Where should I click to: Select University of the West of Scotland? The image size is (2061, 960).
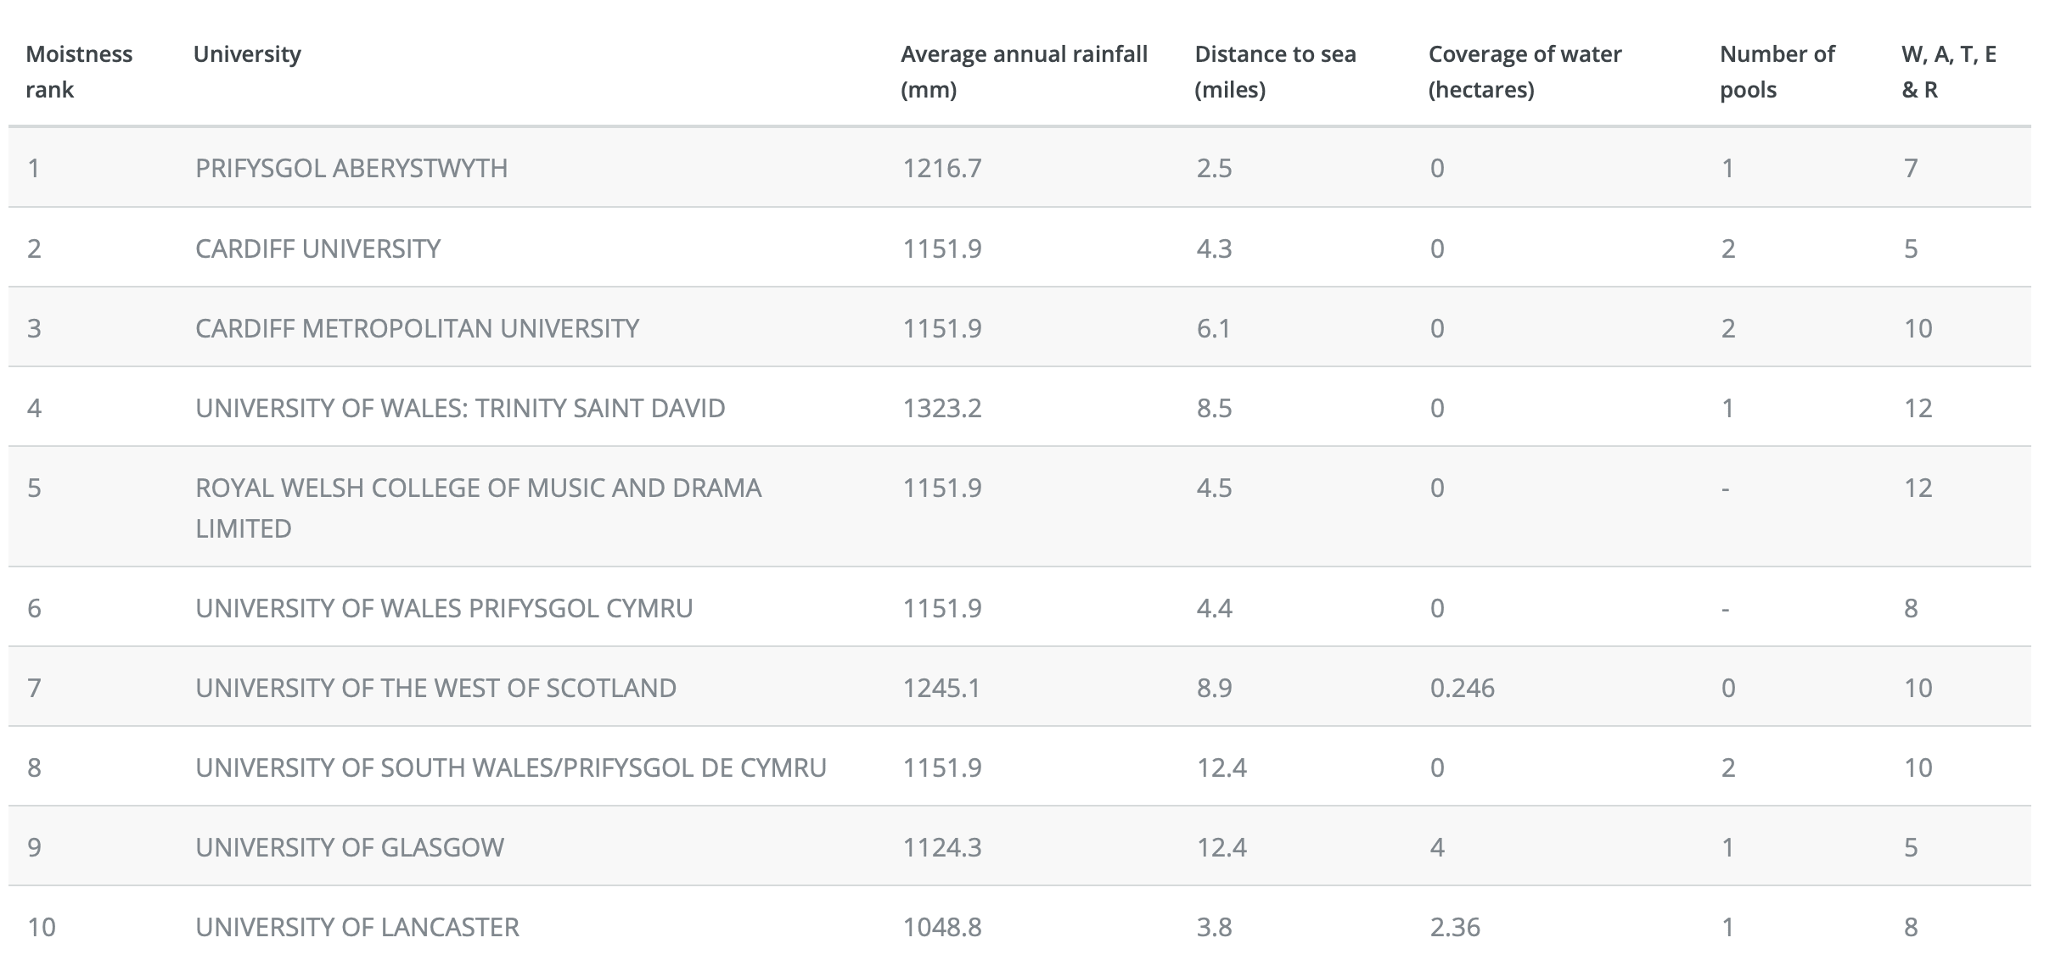pos(435,688)
